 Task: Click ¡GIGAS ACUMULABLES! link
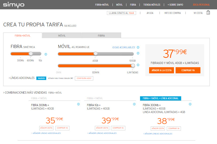(123, 47)
